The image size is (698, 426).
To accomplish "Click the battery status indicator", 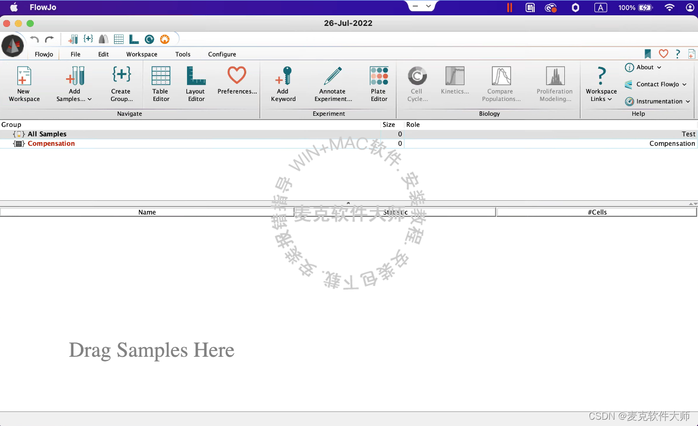I will click(x=636, y=7).
